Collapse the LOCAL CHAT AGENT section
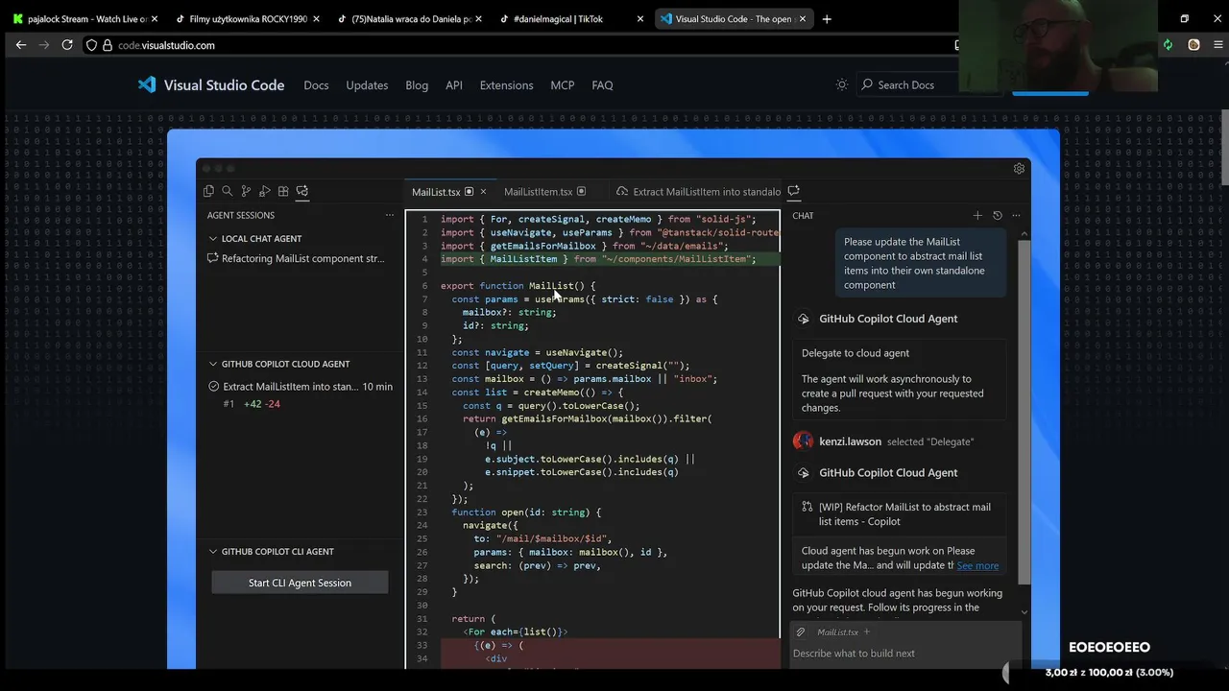This screenshot has width=1229, height=691. [x=213, y=238]
